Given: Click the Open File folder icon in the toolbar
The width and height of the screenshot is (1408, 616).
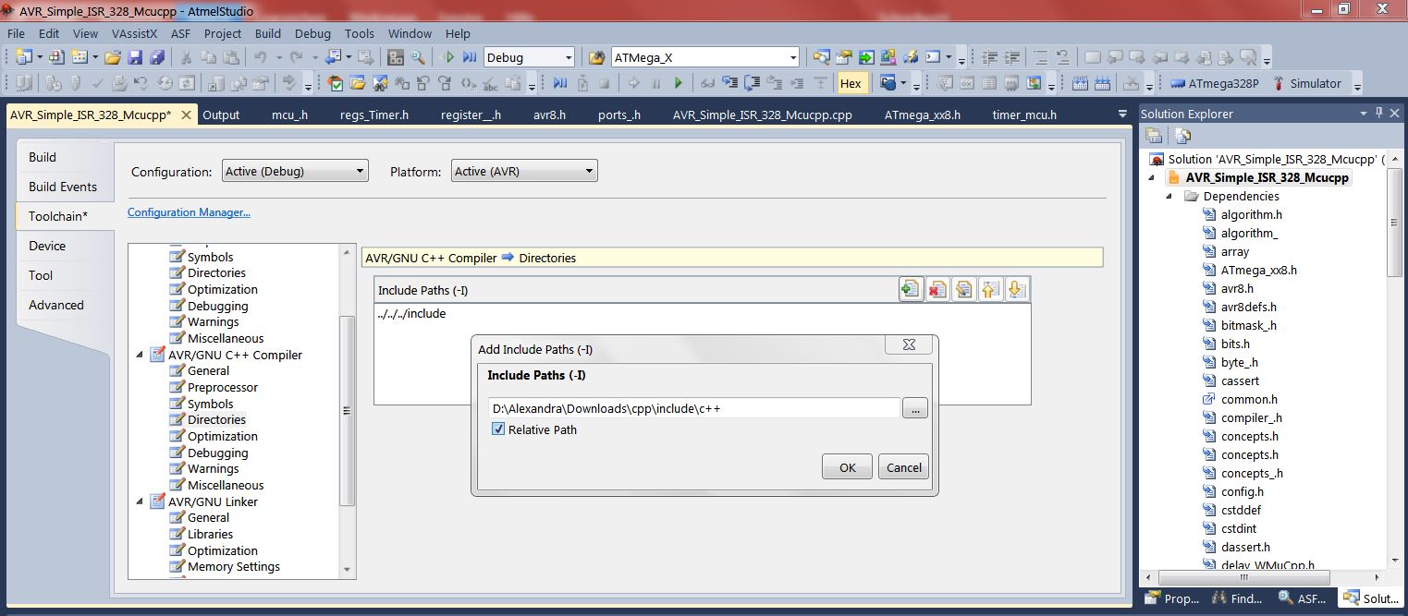Looking at the screenshot, I should click(x=113, y=57).
